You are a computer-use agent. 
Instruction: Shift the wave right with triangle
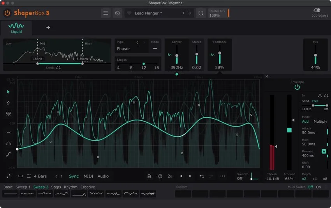click(190, 176)
